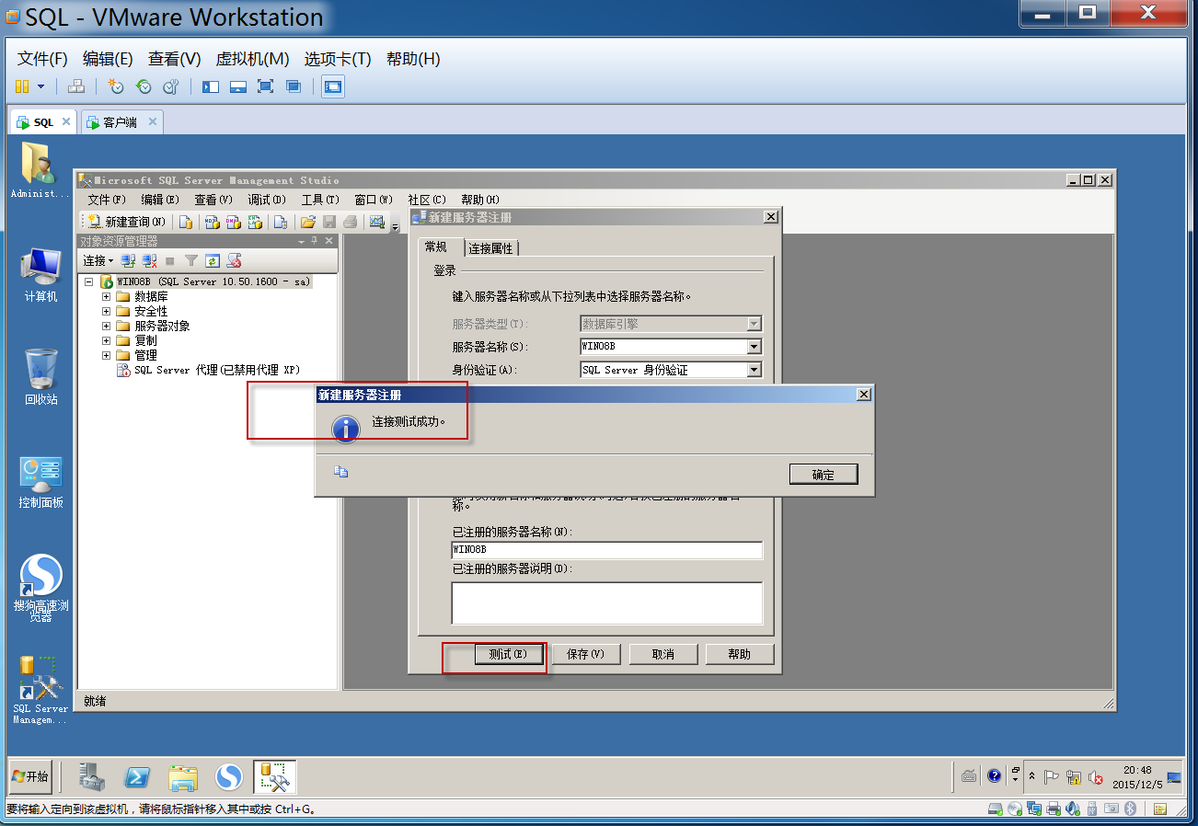Image resolution: width=1198 pixels, height=826 pixels.
Task: Click VMware full screen icon
Action: pos(266,86)
